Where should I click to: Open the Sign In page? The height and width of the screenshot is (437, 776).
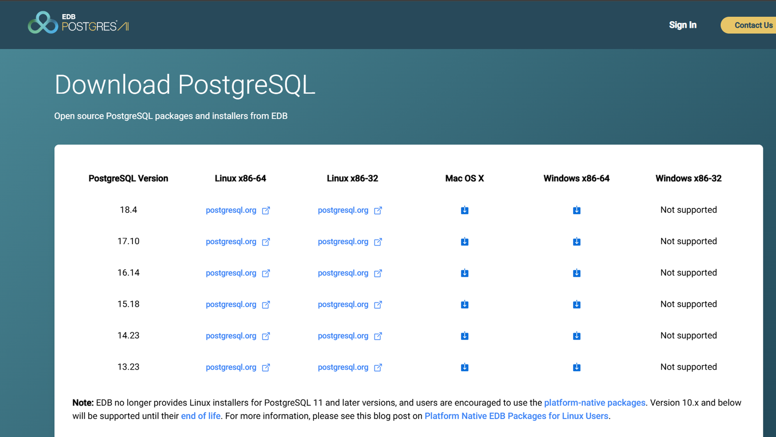click(x=682, y=25)
